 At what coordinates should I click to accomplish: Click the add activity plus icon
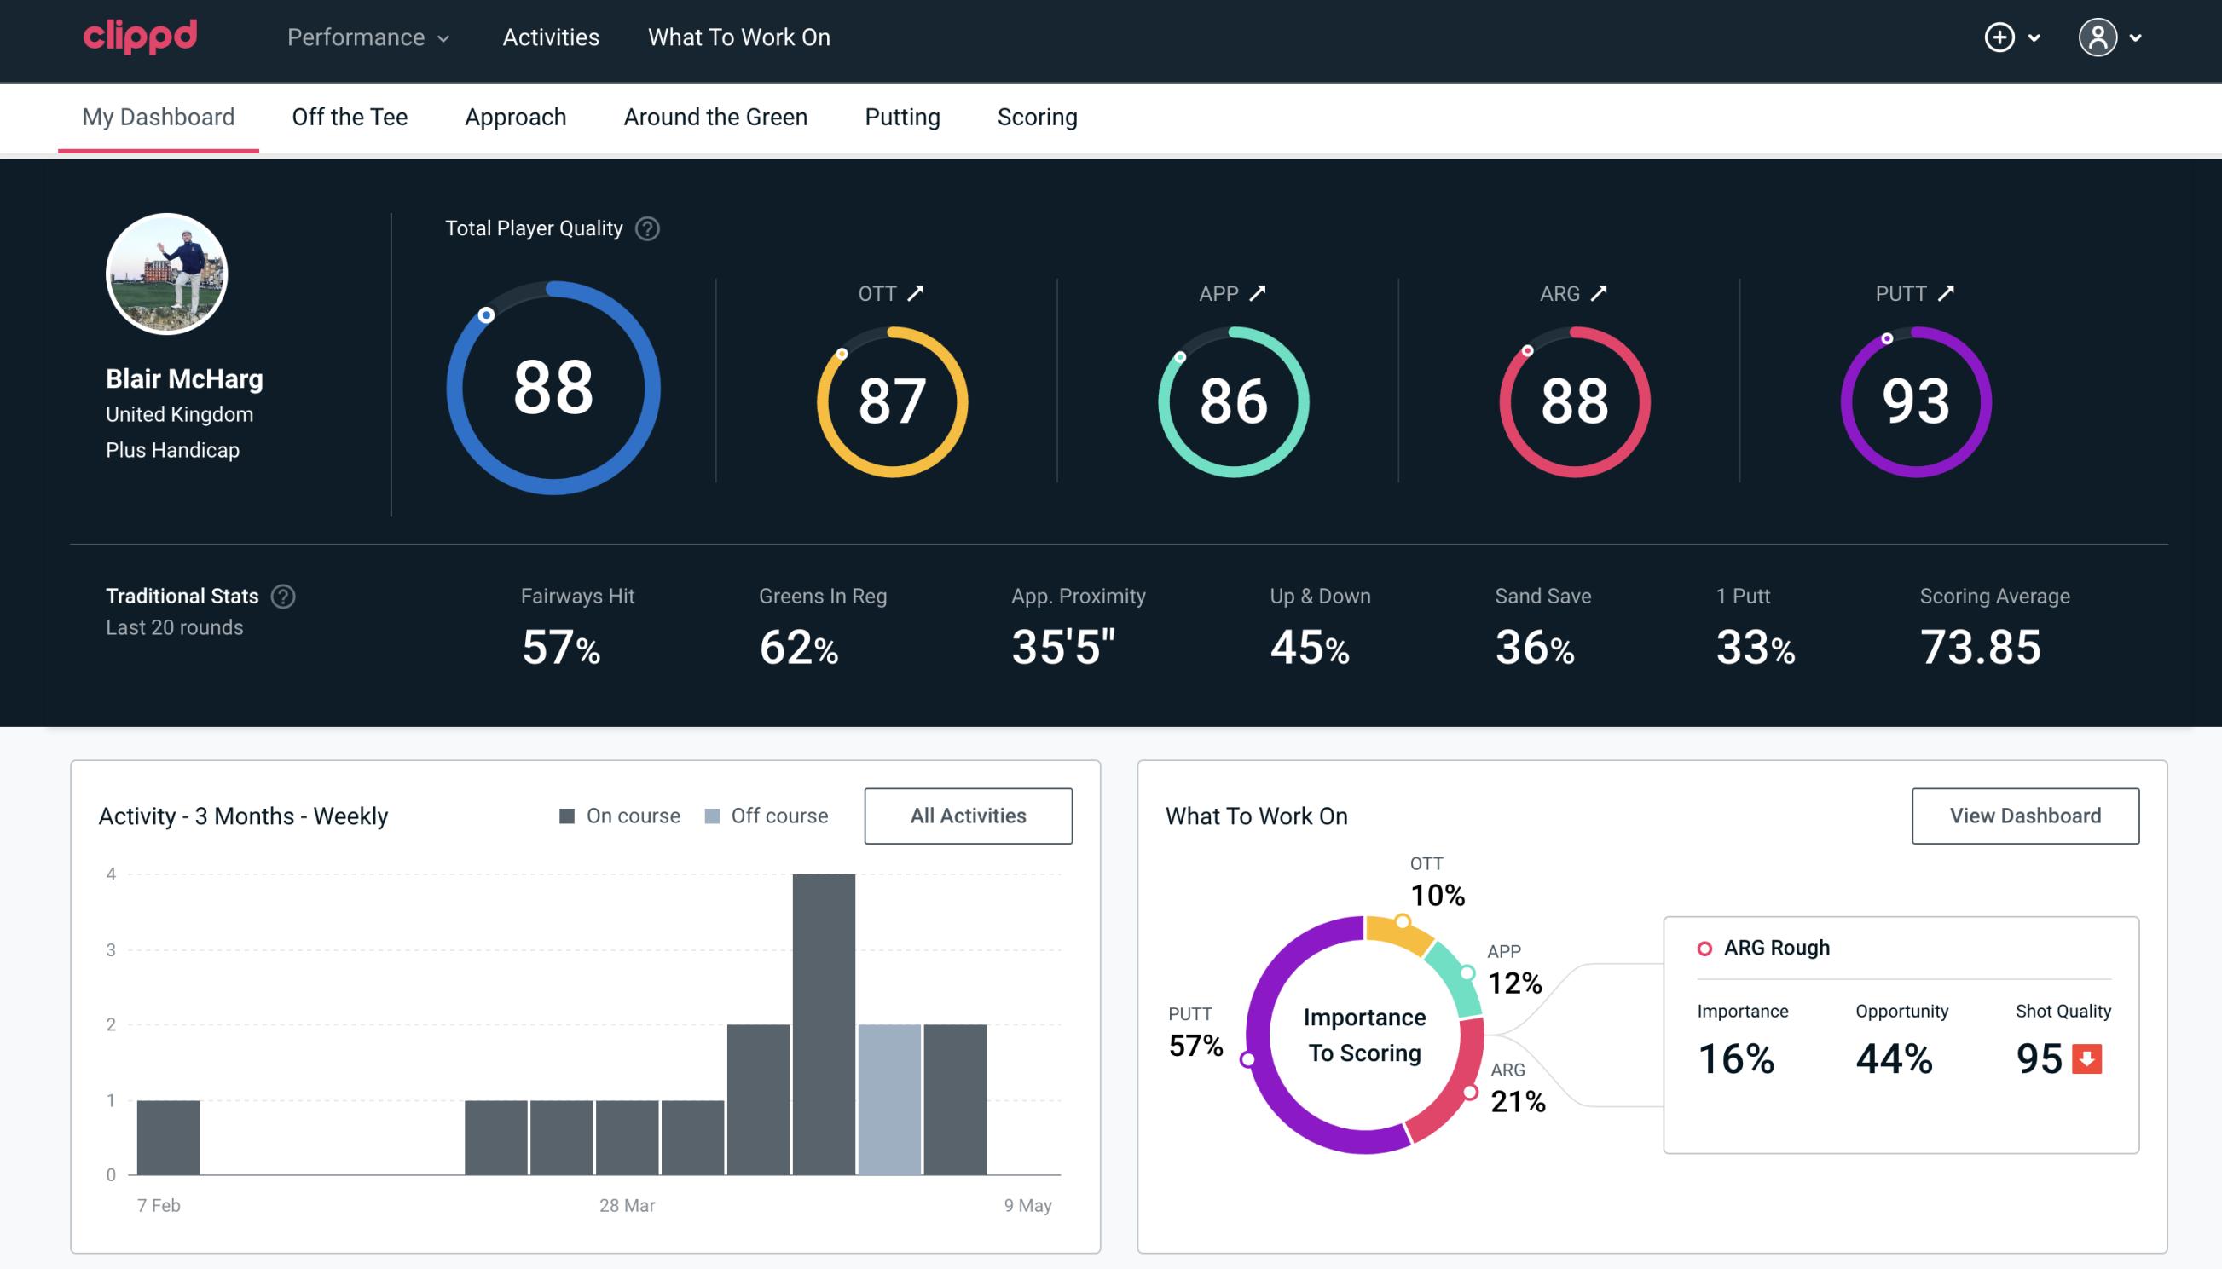click(x=2000, y=37)
